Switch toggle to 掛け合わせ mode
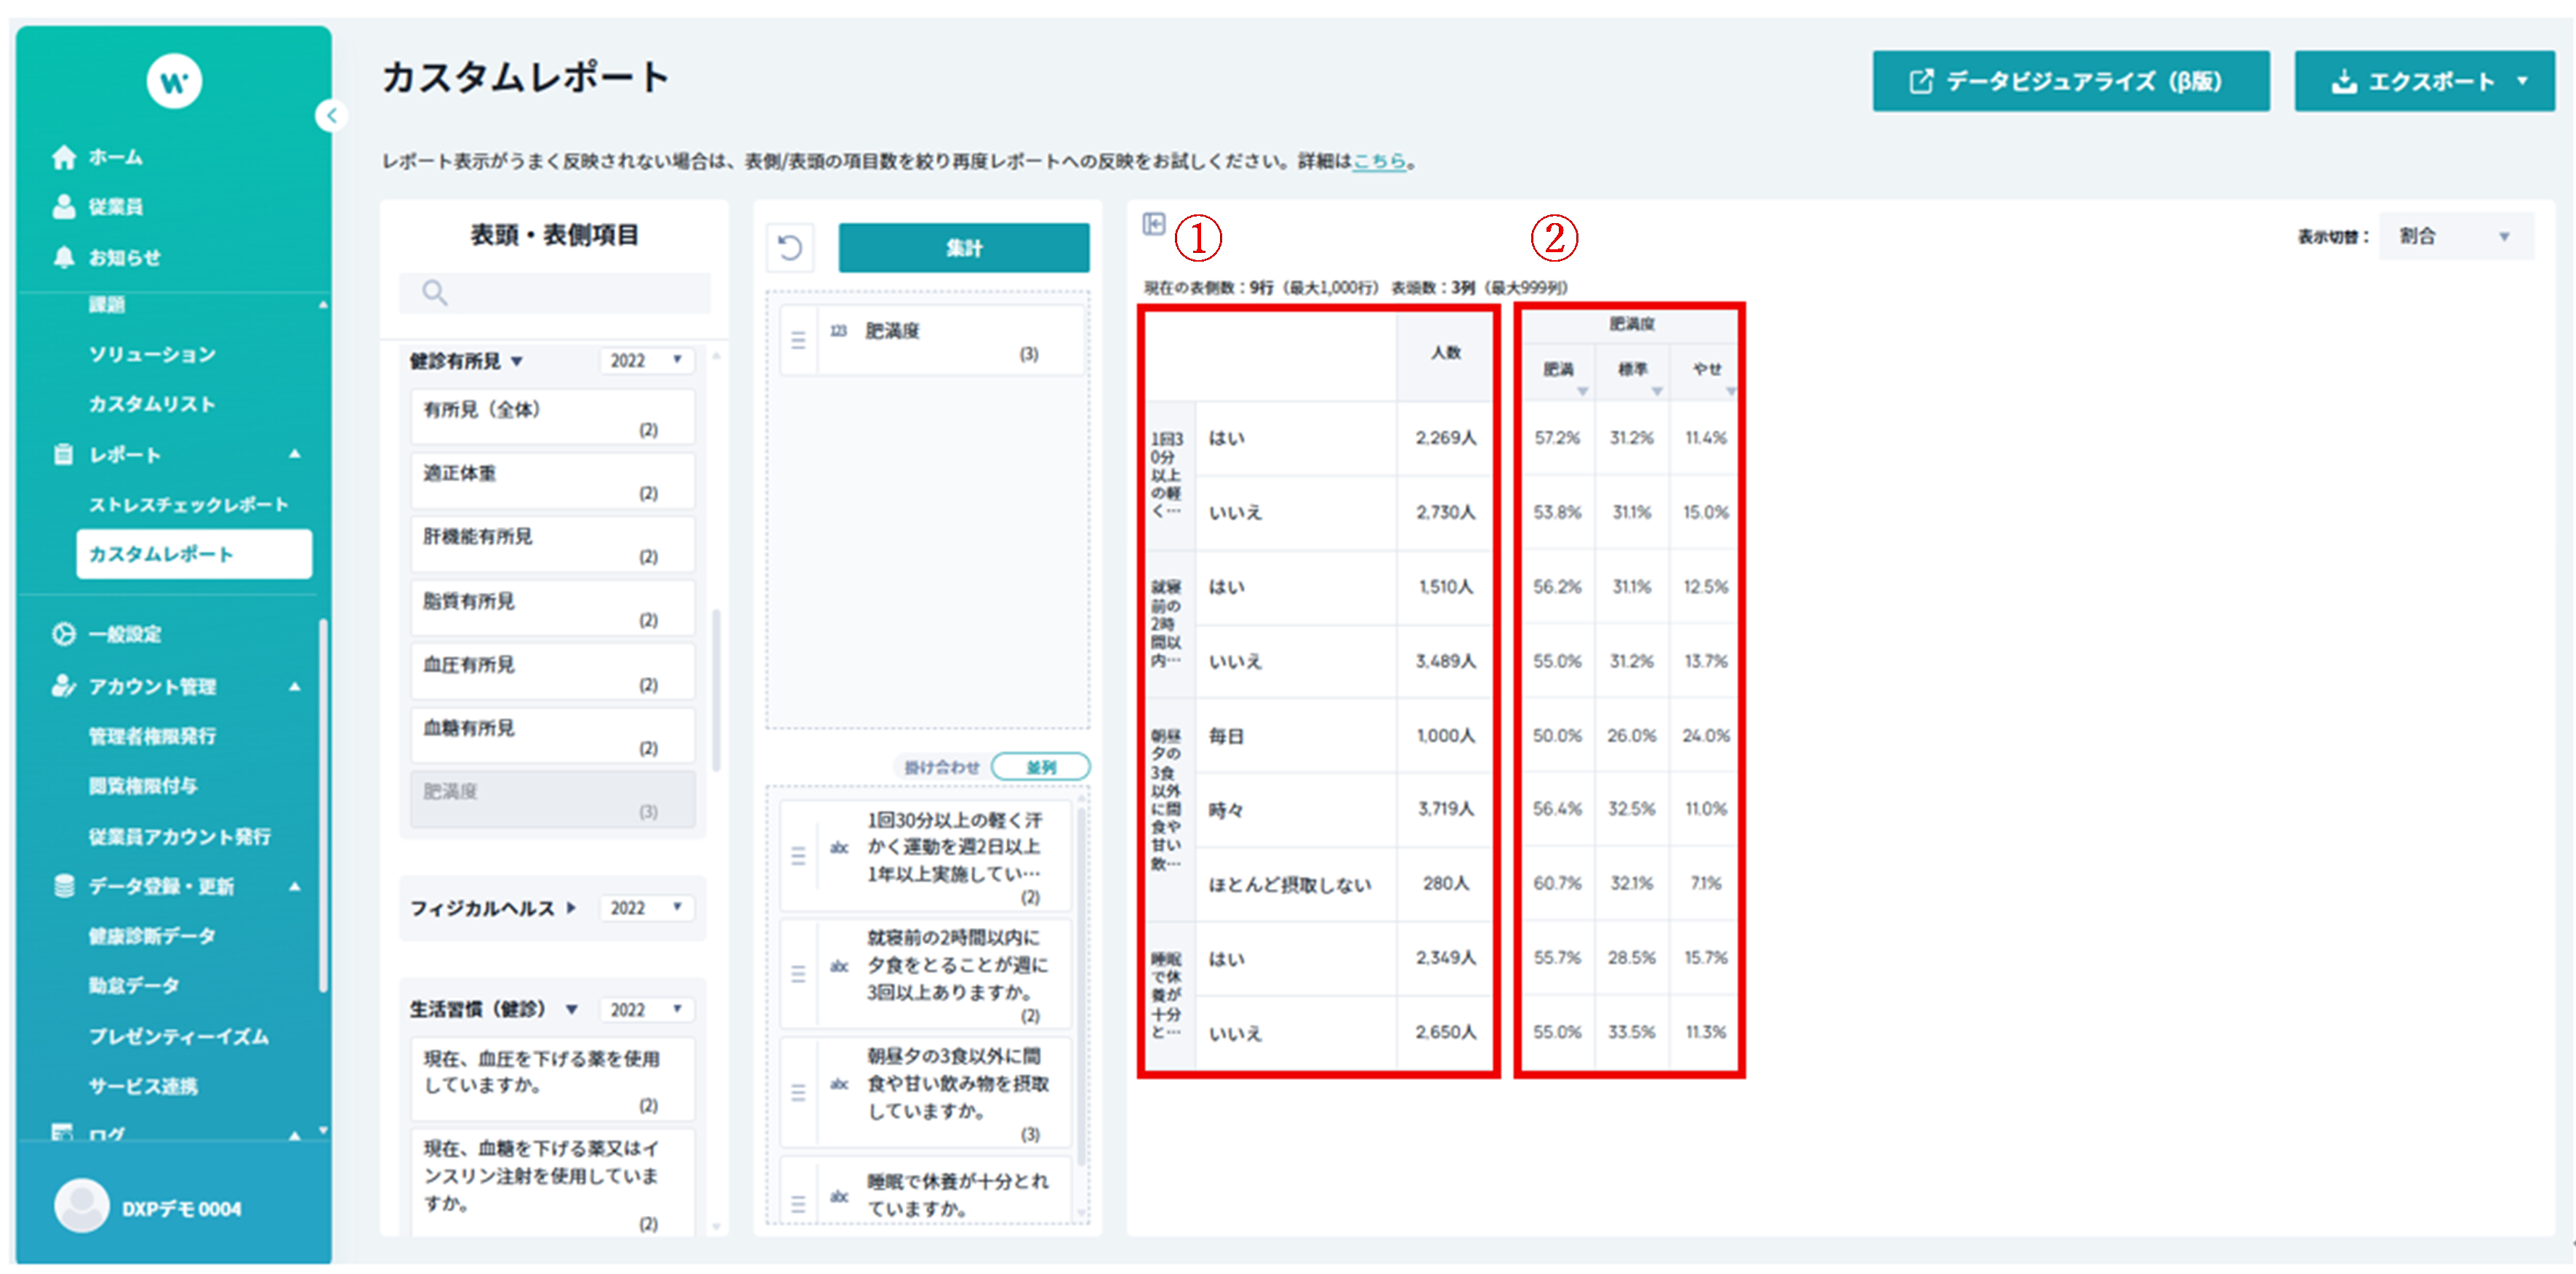2576x1274 pixels. point(941,767)
